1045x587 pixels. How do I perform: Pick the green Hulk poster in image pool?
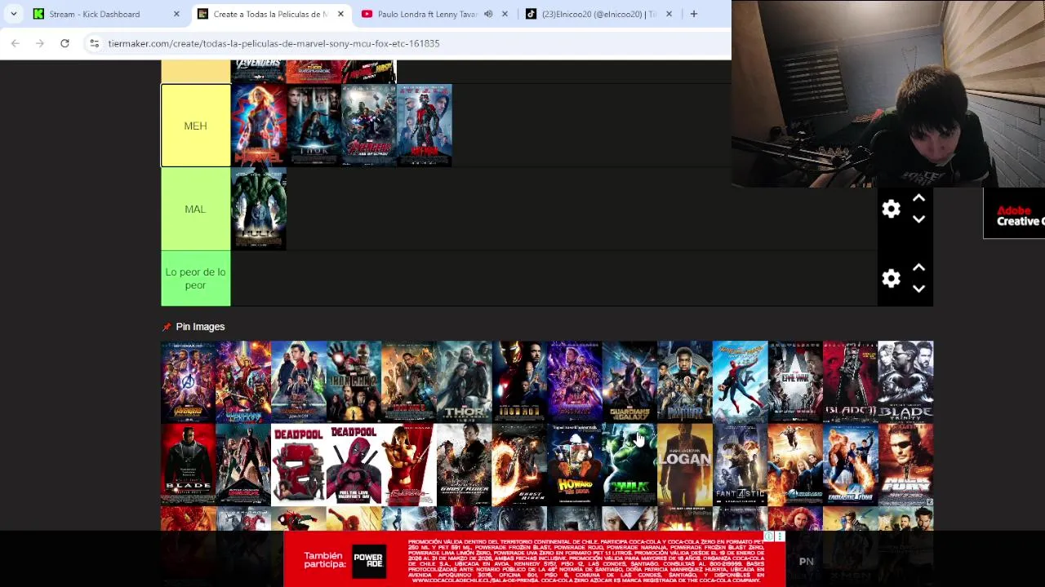[x=629, y=464]
